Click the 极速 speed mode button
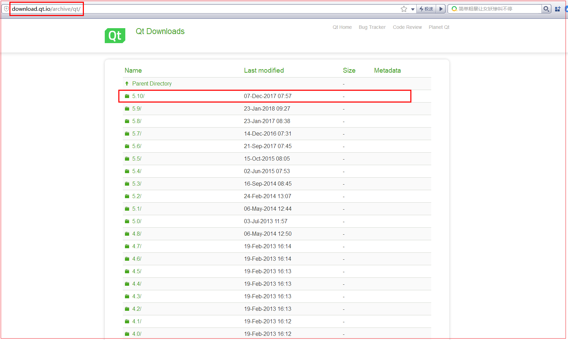 (426, 9)
